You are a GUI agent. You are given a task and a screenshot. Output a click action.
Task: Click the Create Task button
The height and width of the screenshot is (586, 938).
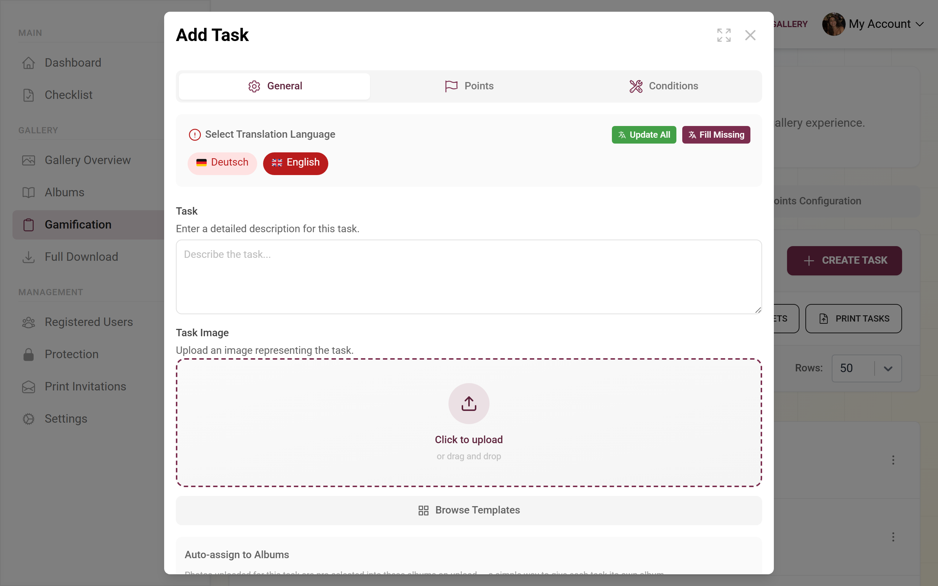(844, 260)
